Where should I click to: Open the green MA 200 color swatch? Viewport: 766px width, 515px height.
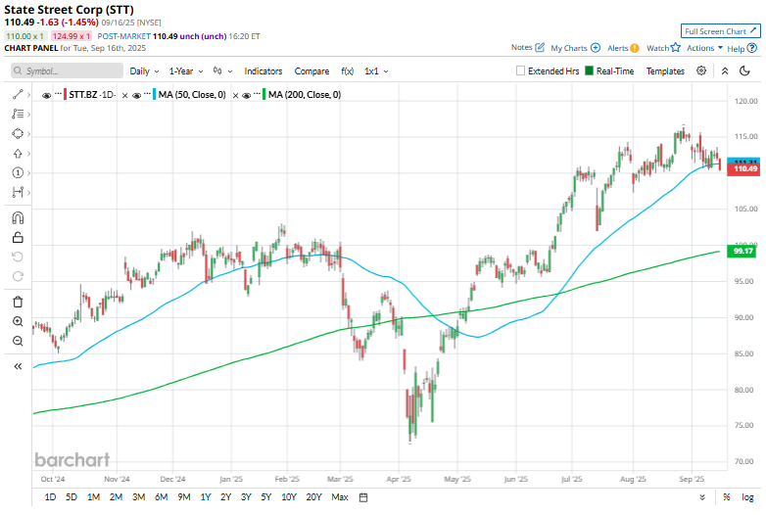click(x=264, y=94)
